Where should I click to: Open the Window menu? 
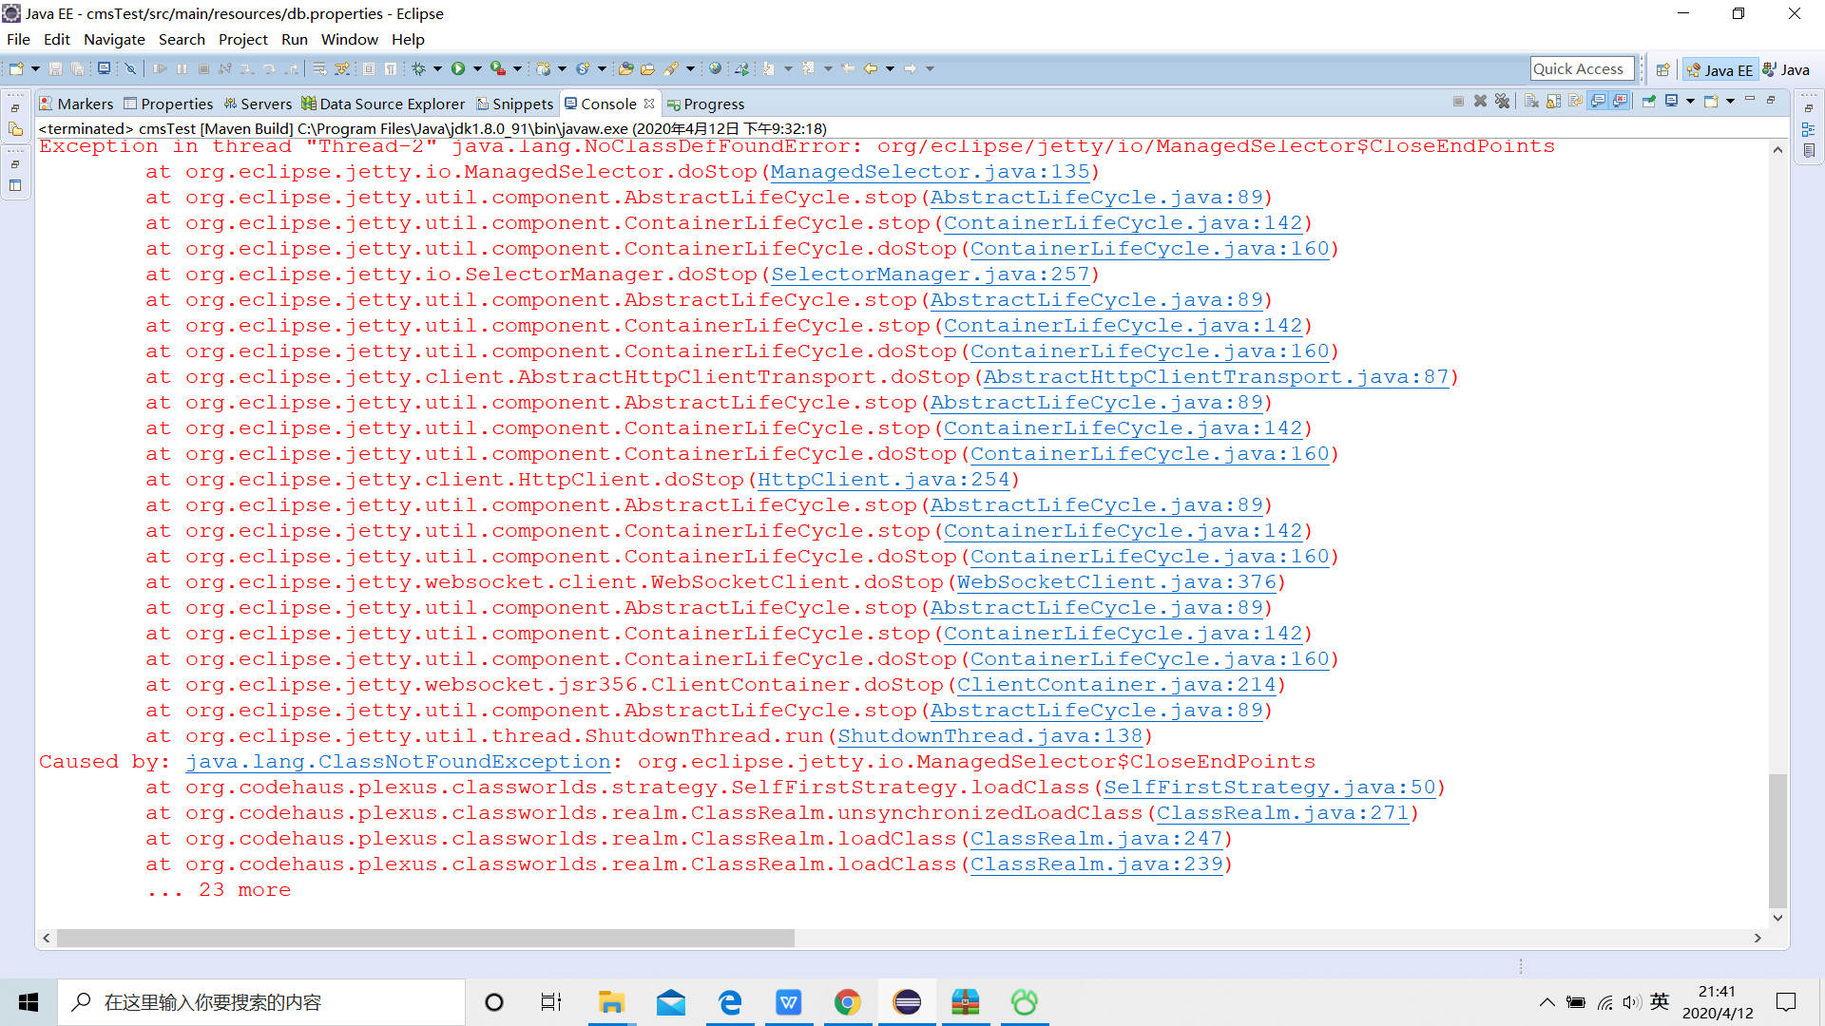pos(349,39)
